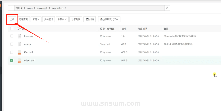Sort by 大小 size column

tap(124, 29)
